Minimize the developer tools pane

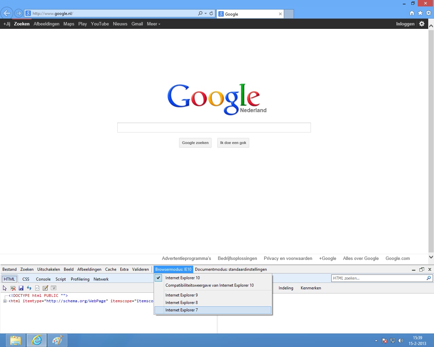[414, 269]
